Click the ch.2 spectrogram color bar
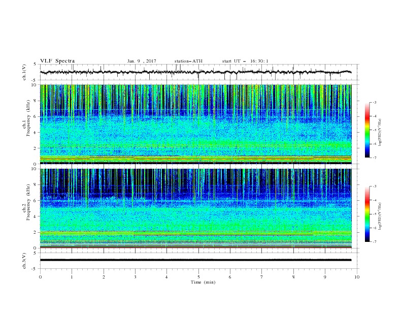This screenshot has width=402, height=311. [x=367, y=214]
